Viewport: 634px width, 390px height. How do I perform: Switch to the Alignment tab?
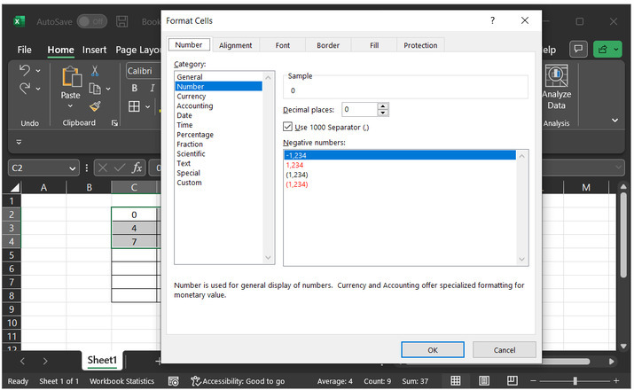point(235,45)
